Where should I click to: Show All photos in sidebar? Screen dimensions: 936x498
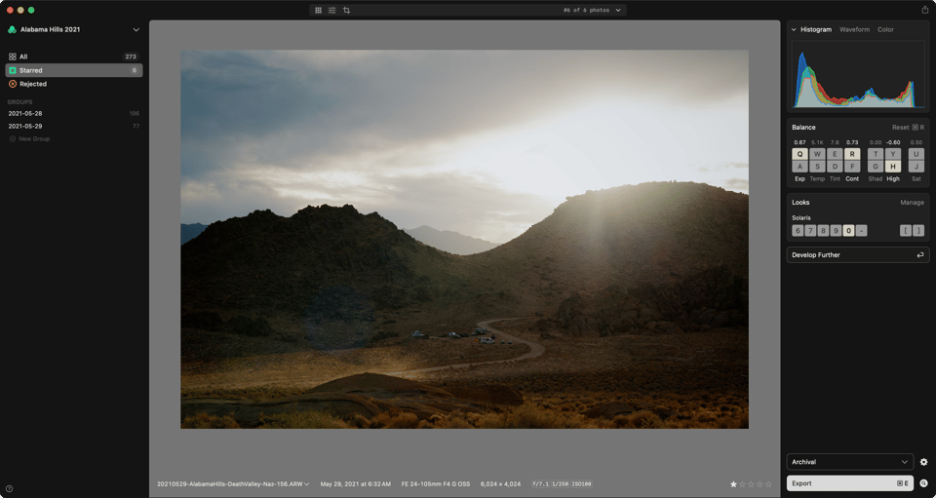coord(74,57)
